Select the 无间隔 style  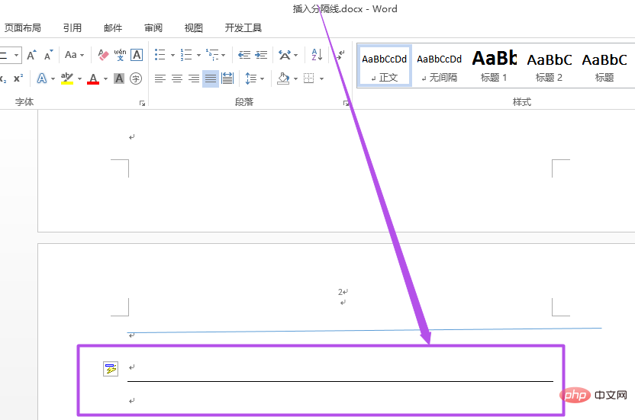point(439,65)
